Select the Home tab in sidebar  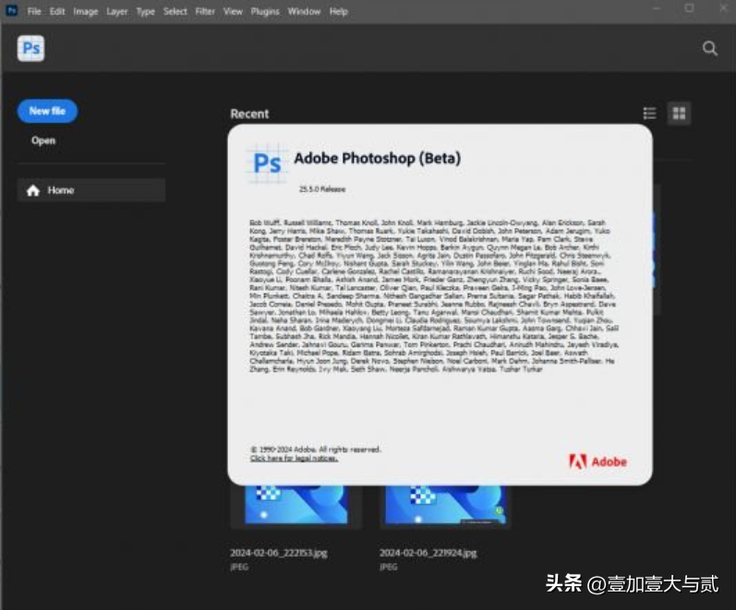click(91, 190)
